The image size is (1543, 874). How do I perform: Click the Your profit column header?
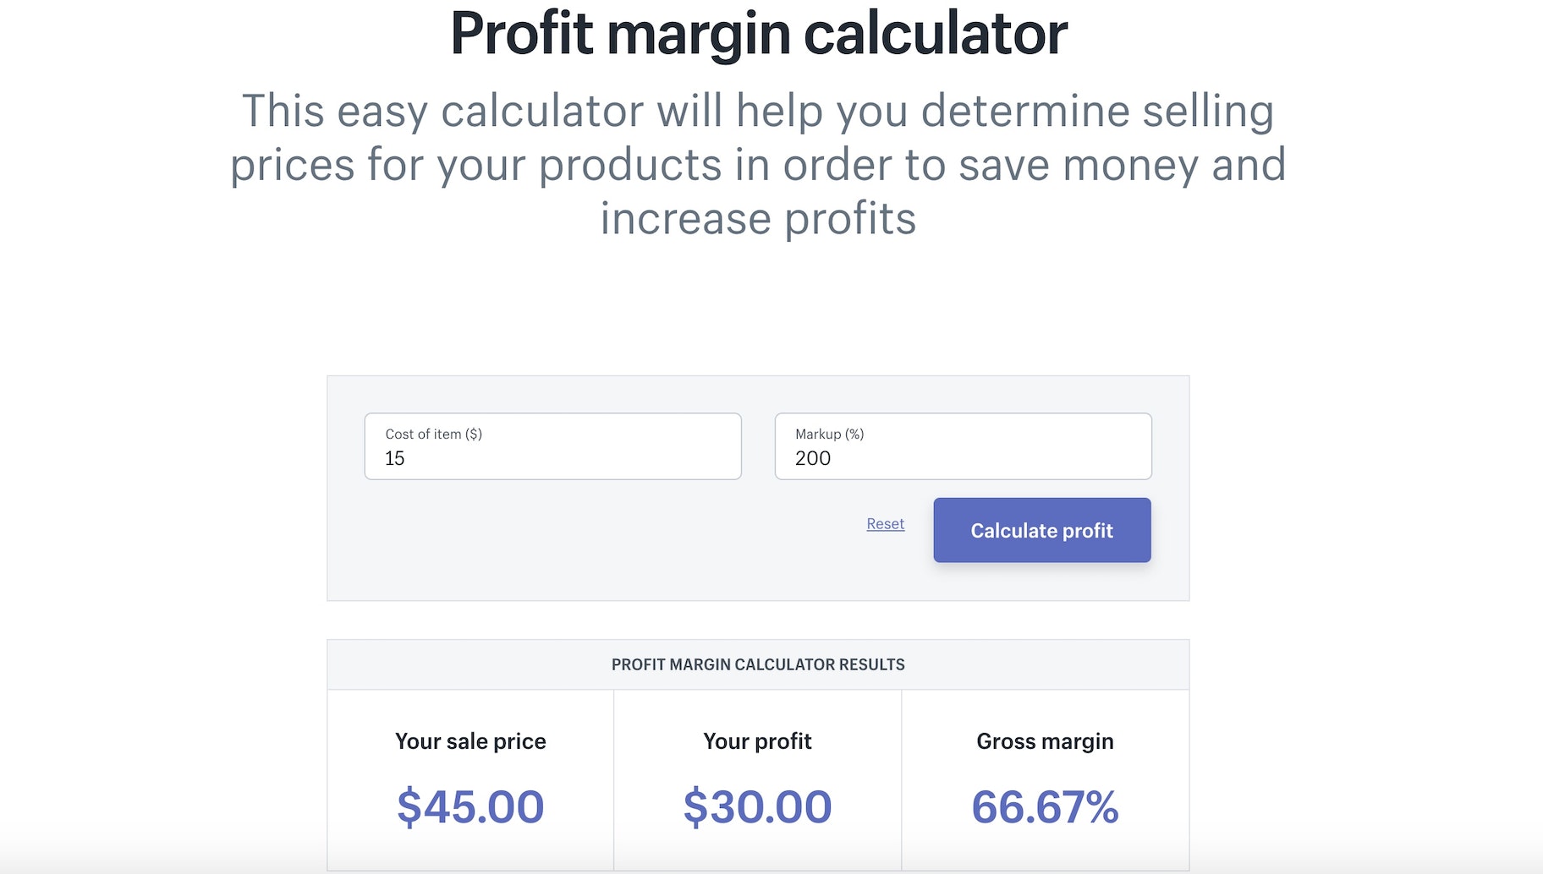coord(757,741)
